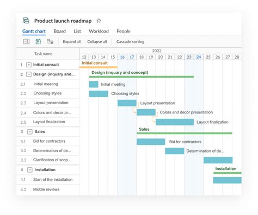Open the People tab
This screenshot has width=258, height=215.
tap(124, 31)
